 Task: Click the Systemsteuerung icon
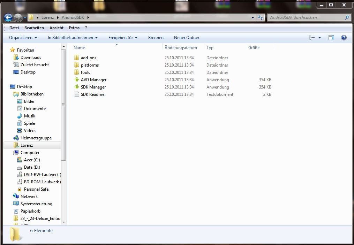coord(16,204)
